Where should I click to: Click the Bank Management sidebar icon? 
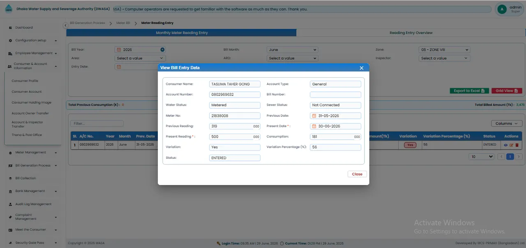pos(10,191)
